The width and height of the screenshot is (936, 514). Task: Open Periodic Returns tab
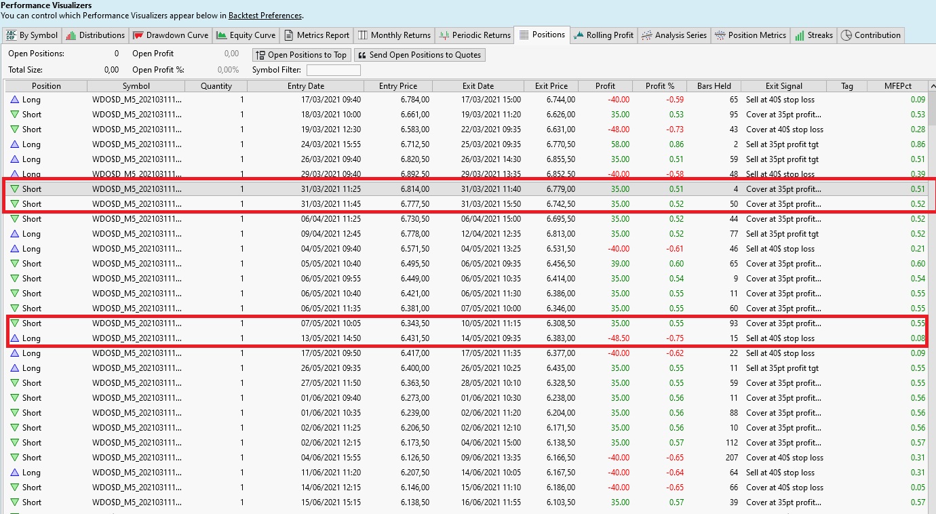point(475,35)
